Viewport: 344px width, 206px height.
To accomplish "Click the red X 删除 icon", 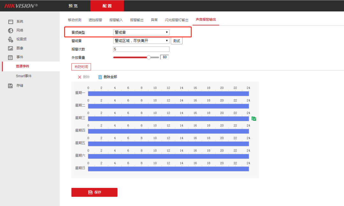I will pyautogui.click(x=79, y=77).
